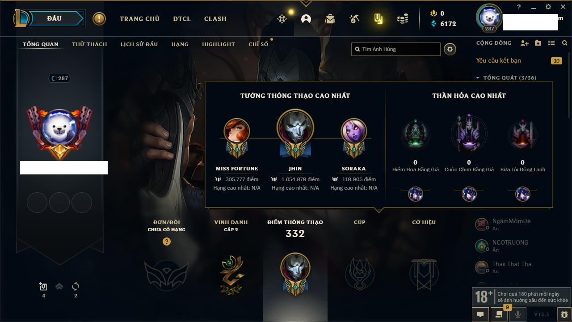Image resolution: width=572 pixels, height=322 pixels.
Task: Go to TRANG CHỦ home page
Action: 139,19
